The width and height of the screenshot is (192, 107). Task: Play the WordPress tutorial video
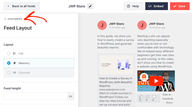[156, 81]
